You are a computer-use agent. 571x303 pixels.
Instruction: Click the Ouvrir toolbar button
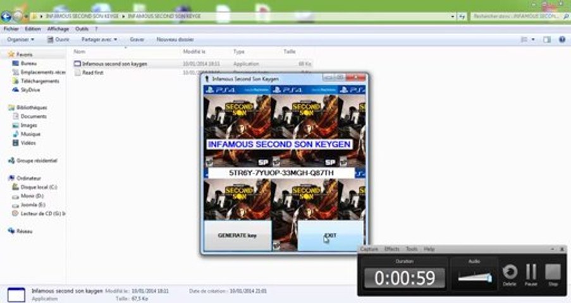click(58, 39)
